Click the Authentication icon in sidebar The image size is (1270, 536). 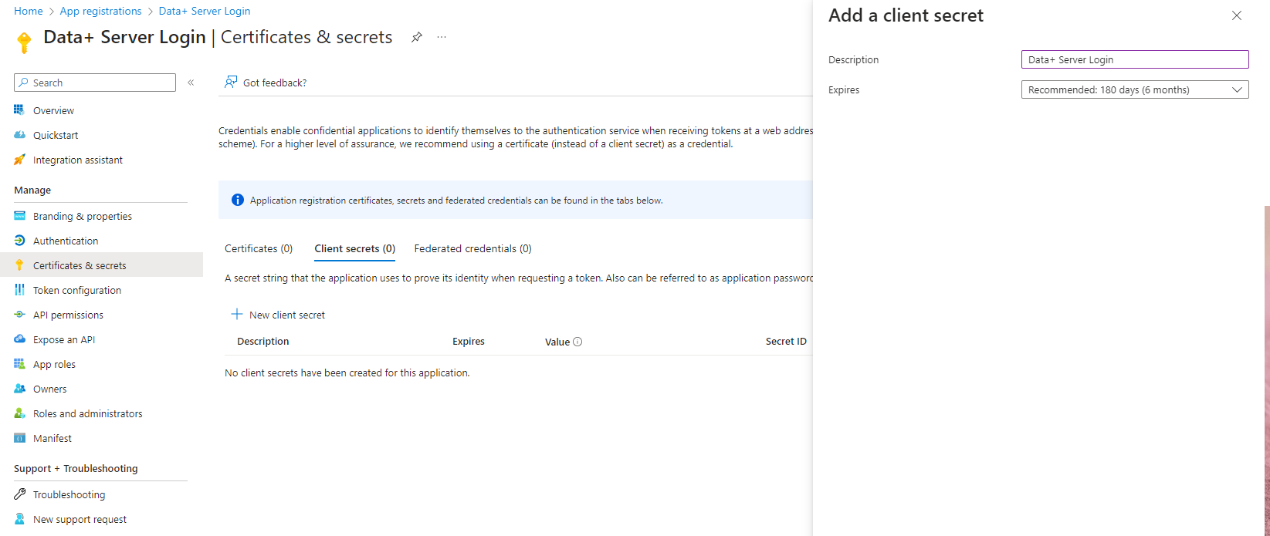(19, 241)
